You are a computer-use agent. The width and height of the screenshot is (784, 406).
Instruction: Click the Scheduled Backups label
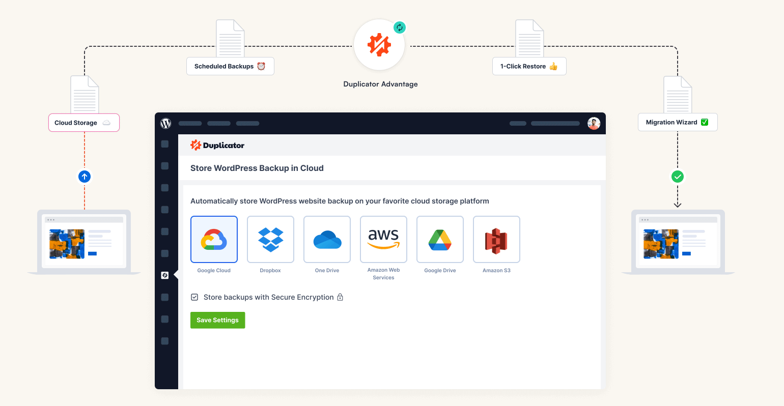(x=230, y=66)
